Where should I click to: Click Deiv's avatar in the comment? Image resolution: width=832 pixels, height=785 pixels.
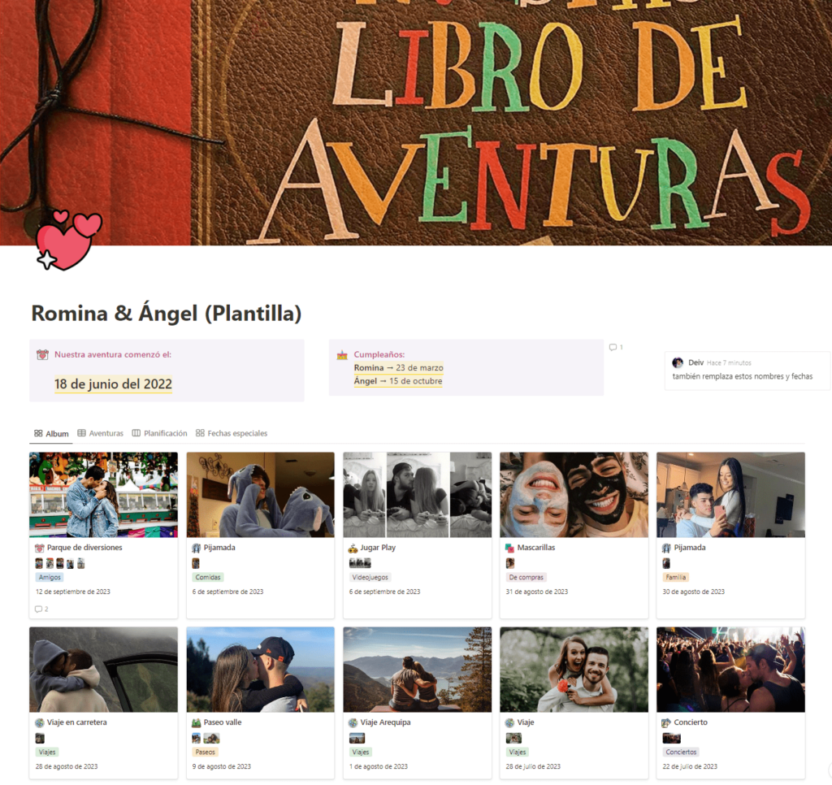(x=678, y=362)
